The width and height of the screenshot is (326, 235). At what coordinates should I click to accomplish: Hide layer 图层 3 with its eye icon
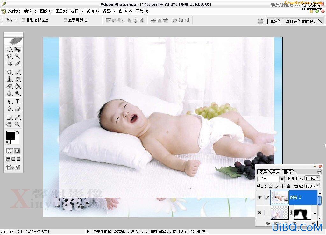coord(260,197)
